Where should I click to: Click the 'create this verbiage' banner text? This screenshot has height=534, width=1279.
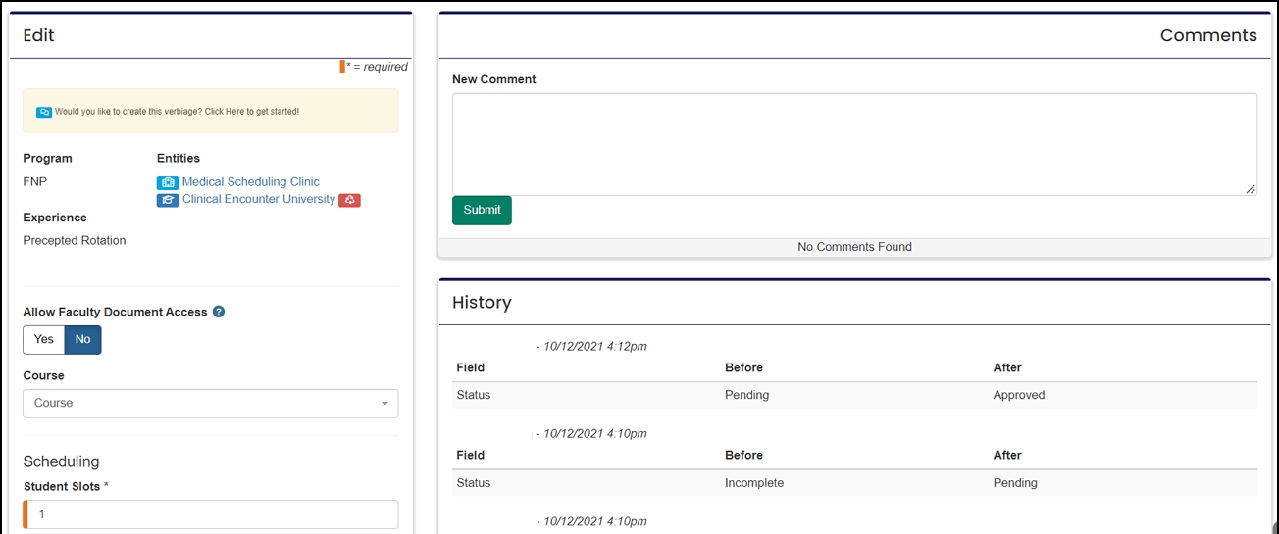pos(177,112)
